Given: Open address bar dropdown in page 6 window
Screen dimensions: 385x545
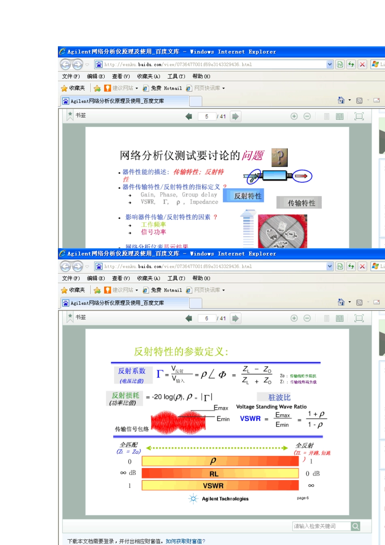Looking at the screenshot, I should coord(329,266).
